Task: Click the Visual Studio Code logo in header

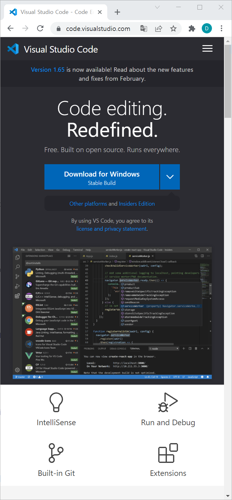Action: (x=13, y=49)
